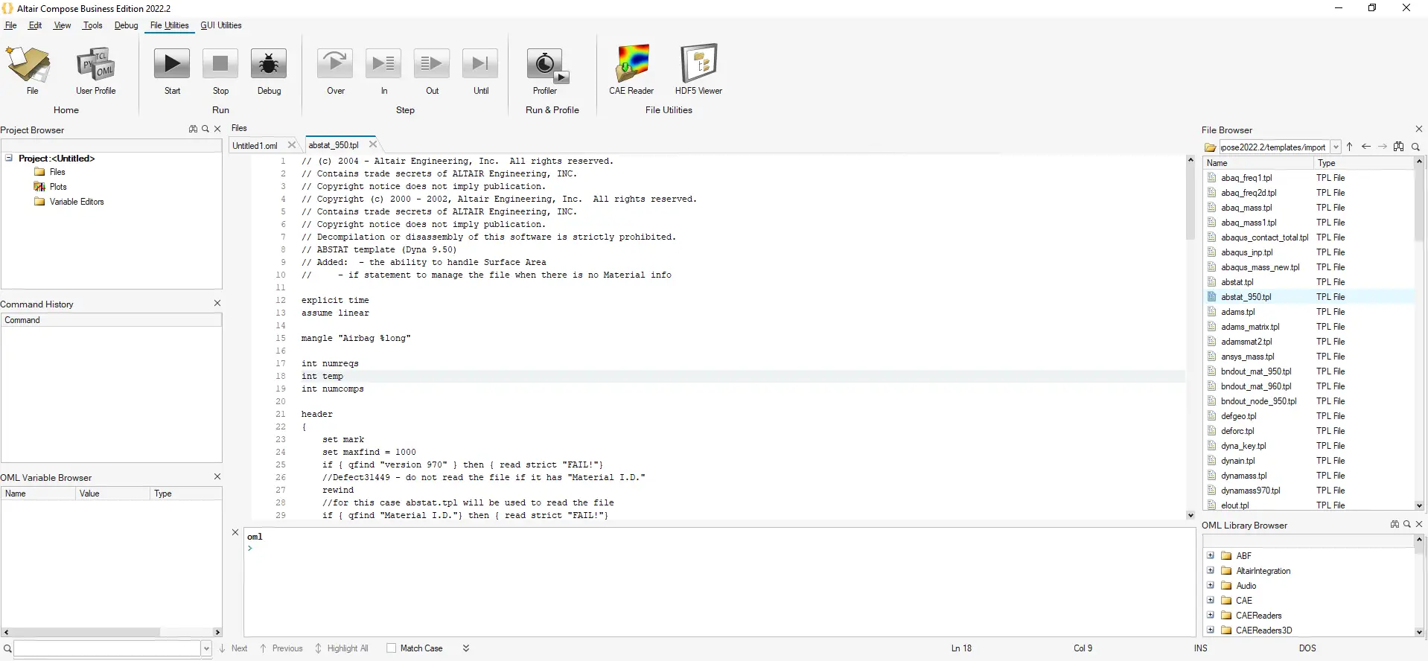Screen dimensions: 1428x661
Task: Select the file abaqus_inp.tpl in File Browser
Action: coord(1247,252)
